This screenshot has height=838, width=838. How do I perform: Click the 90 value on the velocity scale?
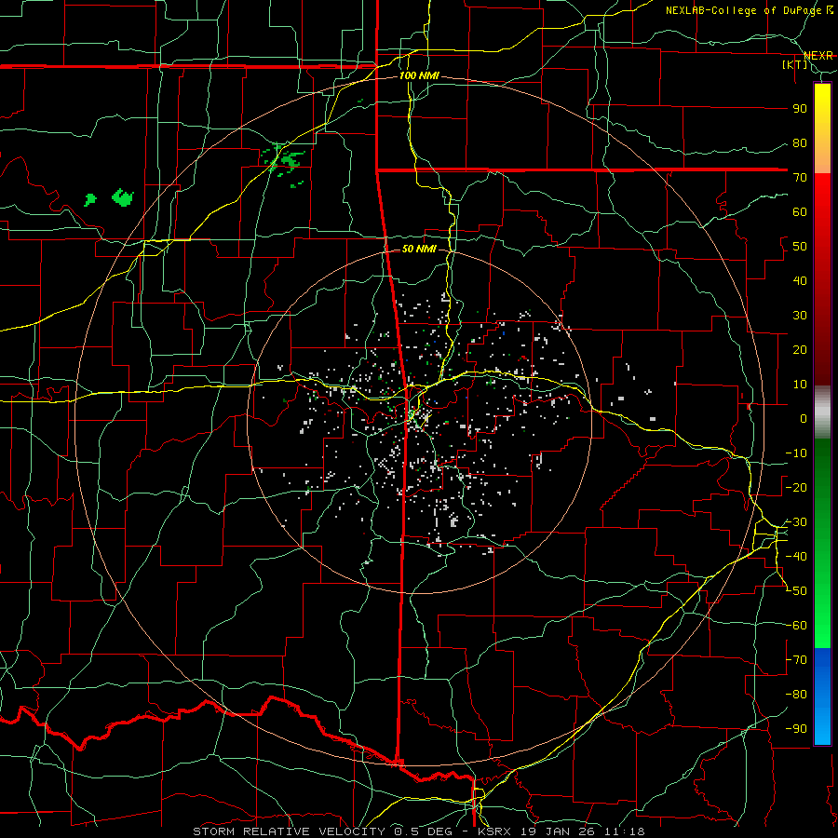800,109
